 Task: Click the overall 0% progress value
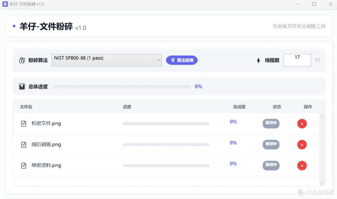click(x=198, y=87)
